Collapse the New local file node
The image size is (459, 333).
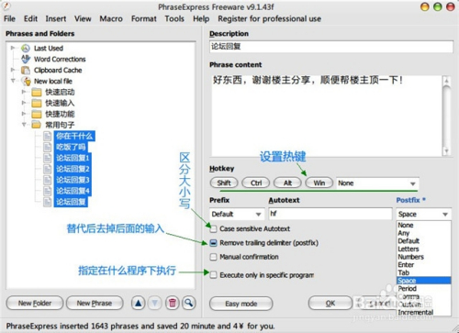(13, 81)
